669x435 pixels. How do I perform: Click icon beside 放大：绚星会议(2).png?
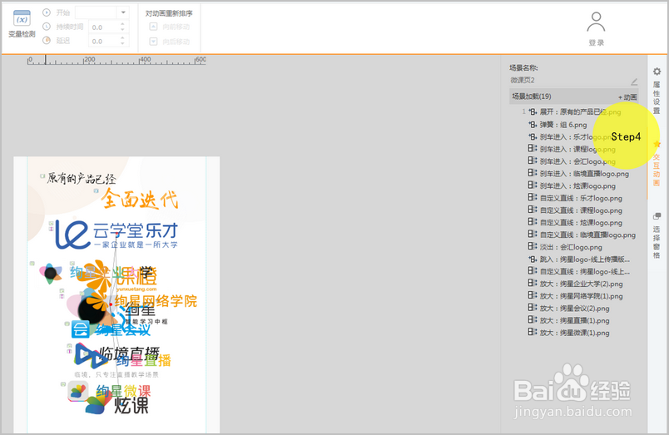pos(533,308)
